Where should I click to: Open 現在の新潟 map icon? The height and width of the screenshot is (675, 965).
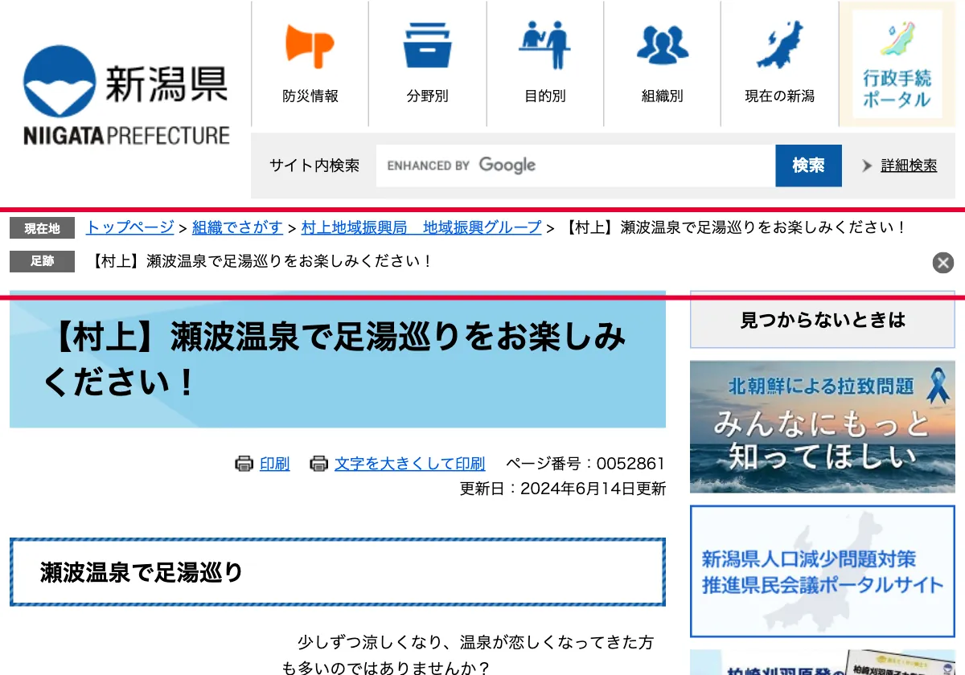pyautogui.click(x=779, y=45)
